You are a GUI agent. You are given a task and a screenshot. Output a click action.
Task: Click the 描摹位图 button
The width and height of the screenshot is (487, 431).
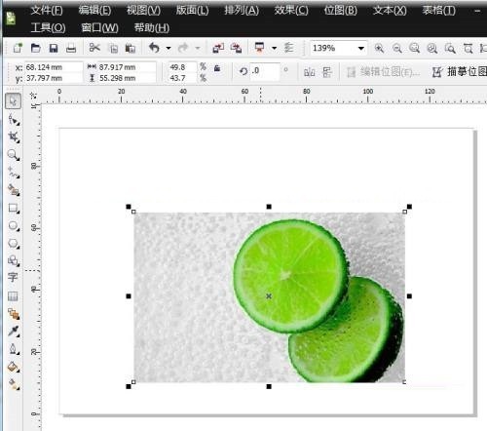pos(460,71)
